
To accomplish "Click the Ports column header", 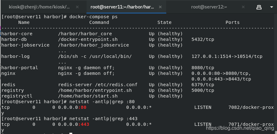I will coord(233,23).
